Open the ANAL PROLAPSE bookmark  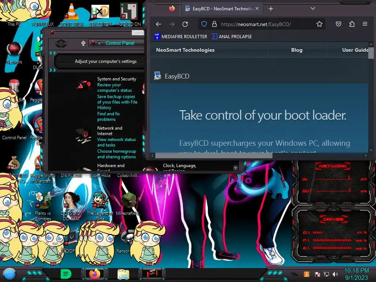click(x=232, y=36)
